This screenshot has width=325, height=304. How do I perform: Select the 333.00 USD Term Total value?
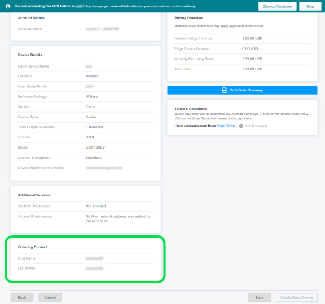[x=252, y=69]
